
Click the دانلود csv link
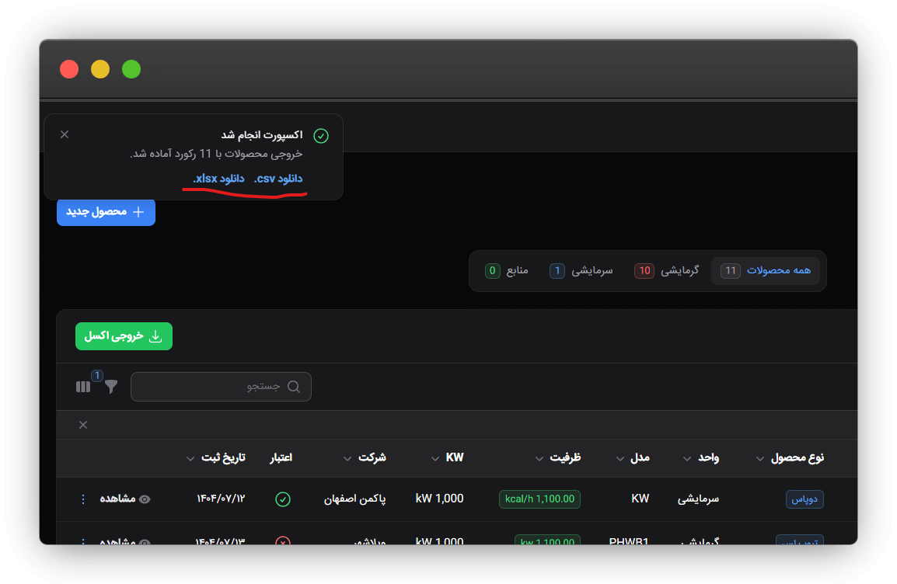(278, 179)
